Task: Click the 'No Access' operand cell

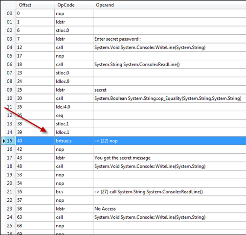Action: tap(170, 209)
